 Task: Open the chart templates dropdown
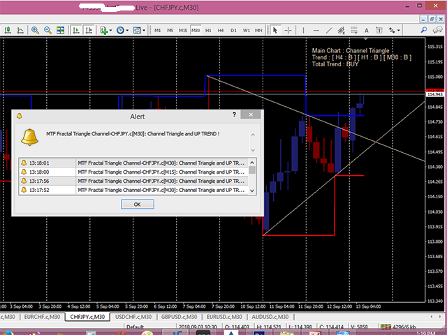138,30
